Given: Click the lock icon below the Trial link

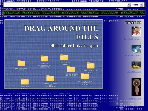Looking at the screenshot, I should click(140, 103).
